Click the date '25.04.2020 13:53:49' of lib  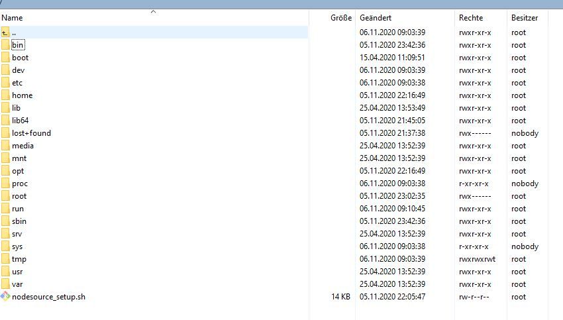pos(393,108)
